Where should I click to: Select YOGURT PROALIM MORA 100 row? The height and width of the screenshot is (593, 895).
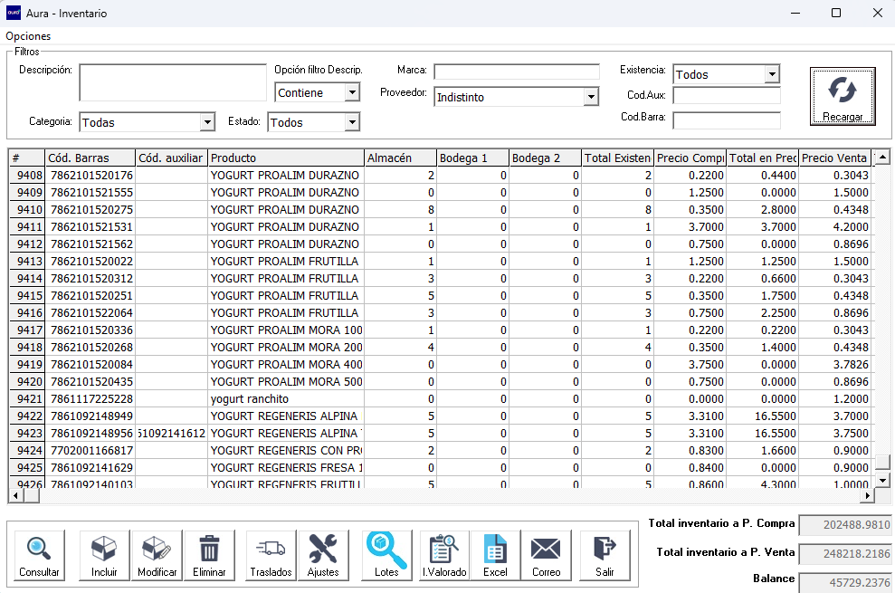[x=440, y=330]
